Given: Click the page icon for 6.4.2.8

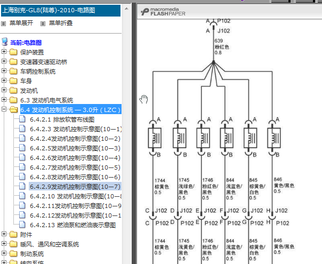Looking at the screenshot, I should click(x=22, y=177).
